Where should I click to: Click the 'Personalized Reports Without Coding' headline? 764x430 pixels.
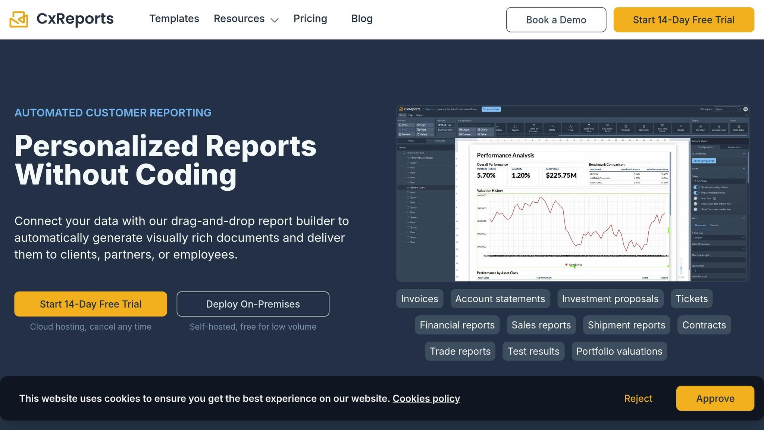click(x=165, y=160)
